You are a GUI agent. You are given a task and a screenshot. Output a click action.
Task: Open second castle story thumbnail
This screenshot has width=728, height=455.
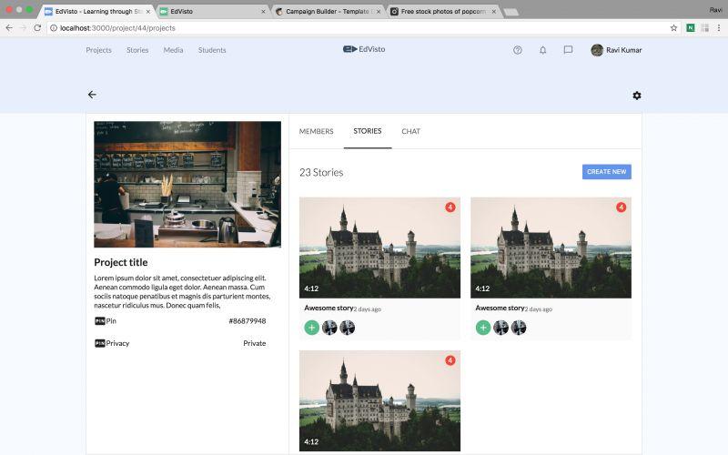pyautogui.click(x=551, y=248)
